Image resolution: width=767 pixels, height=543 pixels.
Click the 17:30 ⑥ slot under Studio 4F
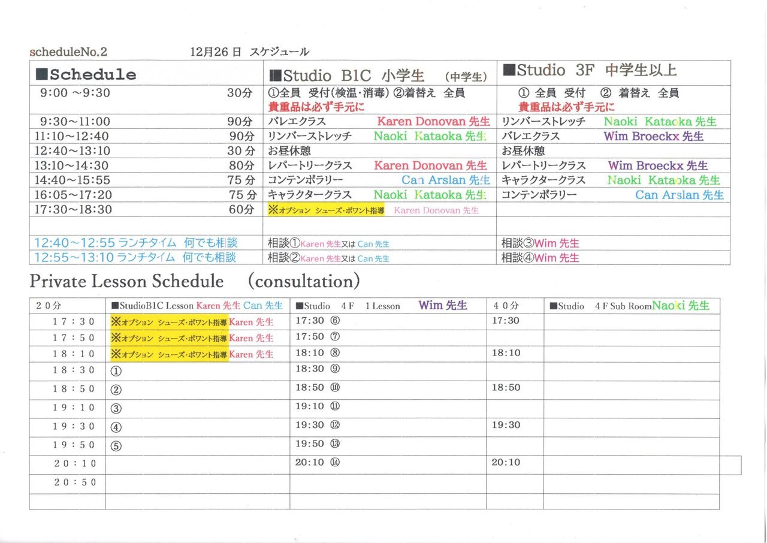click(318, 321)
